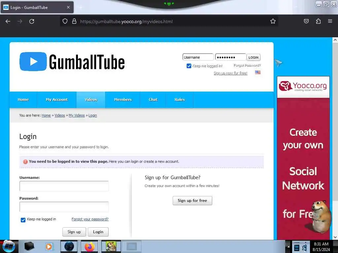Open the 8:31 AM clock in tray
The height and width of the screenshot is (253, 338).
pyautogui.click(x=321, y=244)
